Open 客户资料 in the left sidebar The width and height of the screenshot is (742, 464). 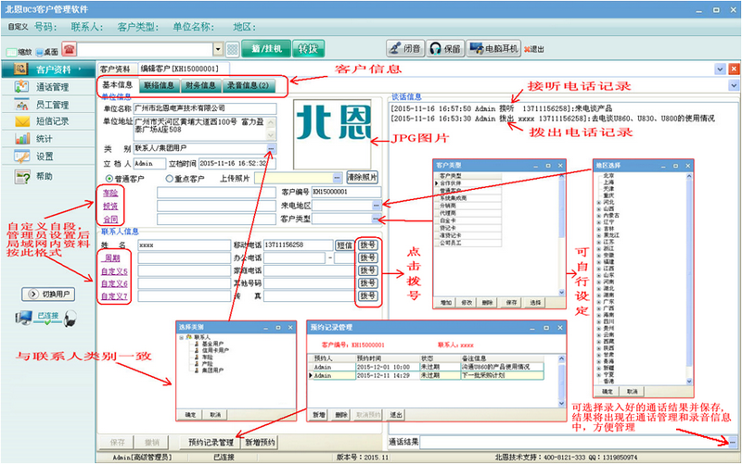47,69
